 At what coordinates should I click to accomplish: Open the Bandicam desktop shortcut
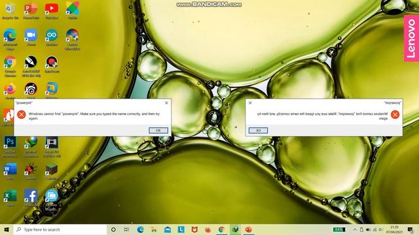coord(52,64)
